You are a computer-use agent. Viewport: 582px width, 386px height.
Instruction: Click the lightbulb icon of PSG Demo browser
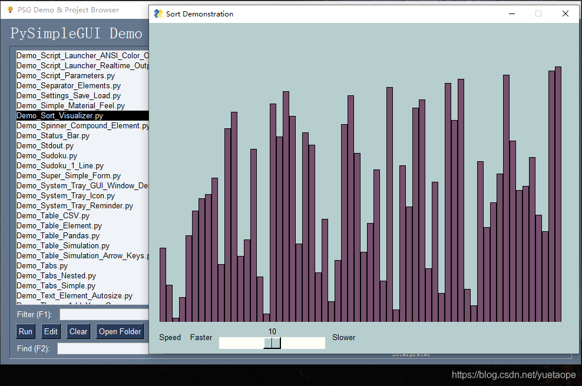coord(11,9)
